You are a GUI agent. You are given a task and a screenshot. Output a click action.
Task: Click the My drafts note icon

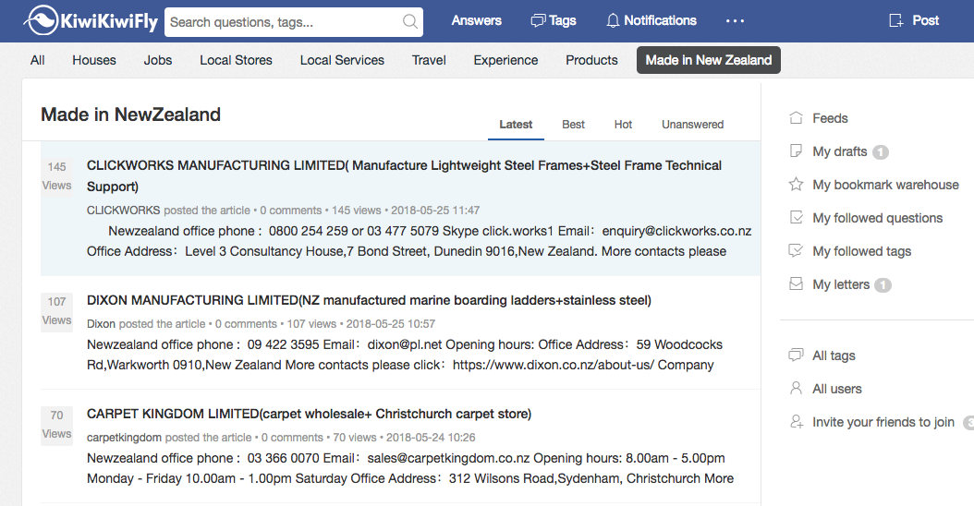point(796,151)
